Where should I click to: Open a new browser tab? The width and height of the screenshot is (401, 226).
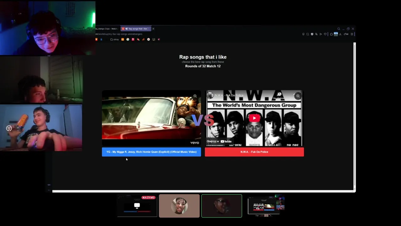(153, 29)
